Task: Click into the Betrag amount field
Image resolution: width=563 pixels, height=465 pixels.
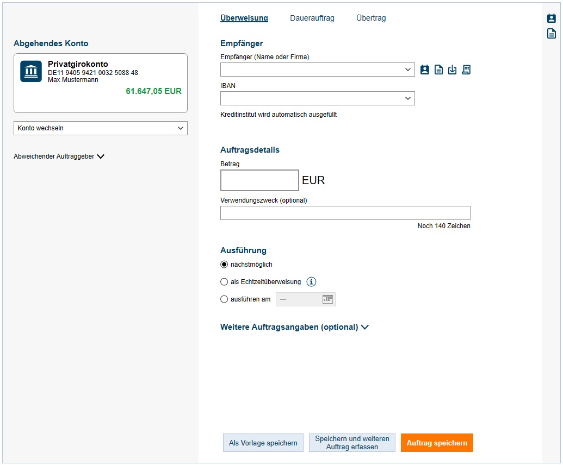Action: click(x=259, y=180)
